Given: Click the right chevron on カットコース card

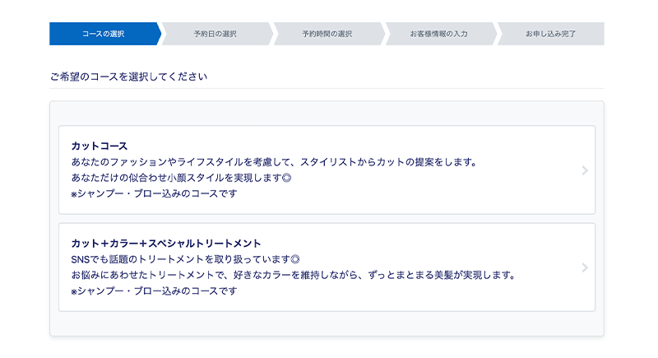Looking at the screenshot, I should coord(584,170).
